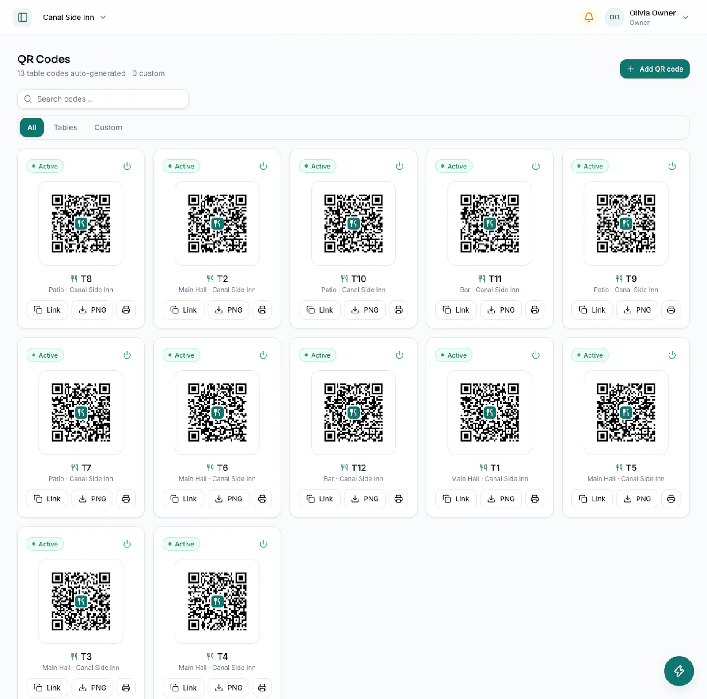Print the T3 QR code
The height and width of the screenshot is (699, 707).
click(x=126, y=688)
